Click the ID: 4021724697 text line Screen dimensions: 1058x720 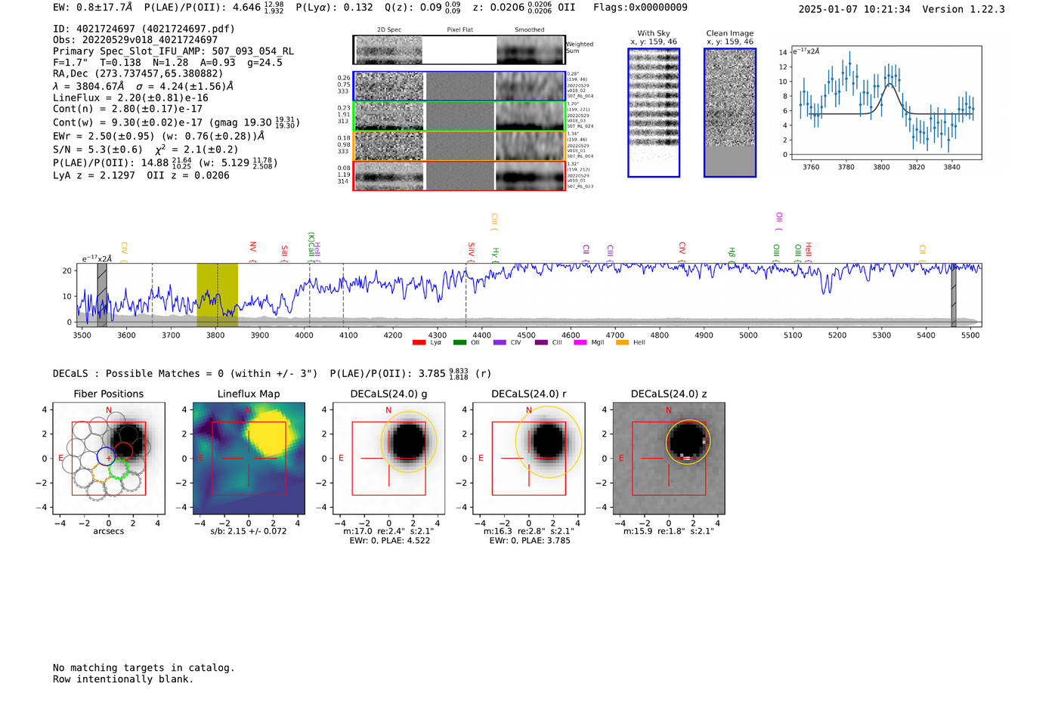(144, 29)
